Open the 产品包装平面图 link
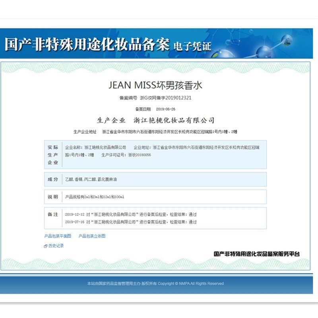Screen dimensions: 318x318 58,236
